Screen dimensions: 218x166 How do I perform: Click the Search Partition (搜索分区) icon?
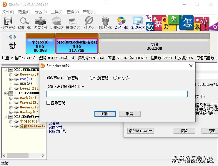tap(24, 23)
